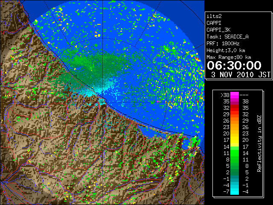The height and width of the screenshot is (205, 273).
Task: Click the 'CAPPI' product type line
Action: pyautogui.click(x=214, y=23)
